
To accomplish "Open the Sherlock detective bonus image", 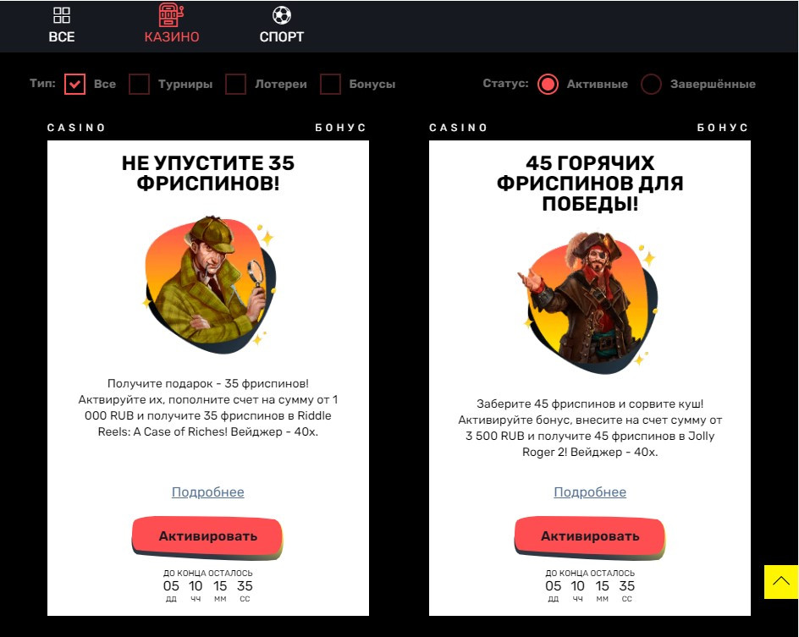I will coord(209,285).
